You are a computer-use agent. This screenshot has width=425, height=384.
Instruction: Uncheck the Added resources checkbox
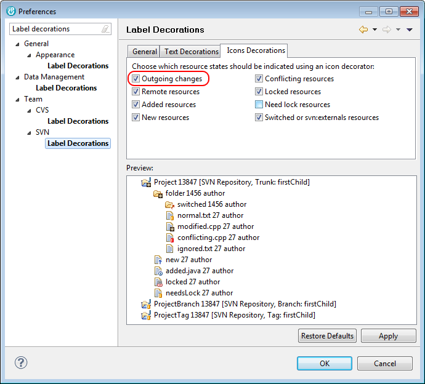tap(136, 105)
